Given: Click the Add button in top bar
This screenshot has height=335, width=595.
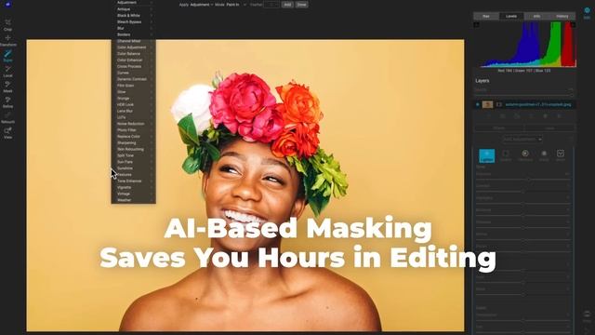Looking at the screenshot, I should [287, 5].
